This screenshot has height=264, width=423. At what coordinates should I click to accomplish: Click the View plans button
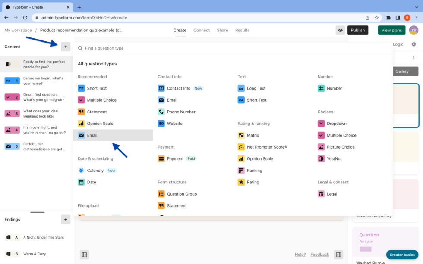(391, 30)
